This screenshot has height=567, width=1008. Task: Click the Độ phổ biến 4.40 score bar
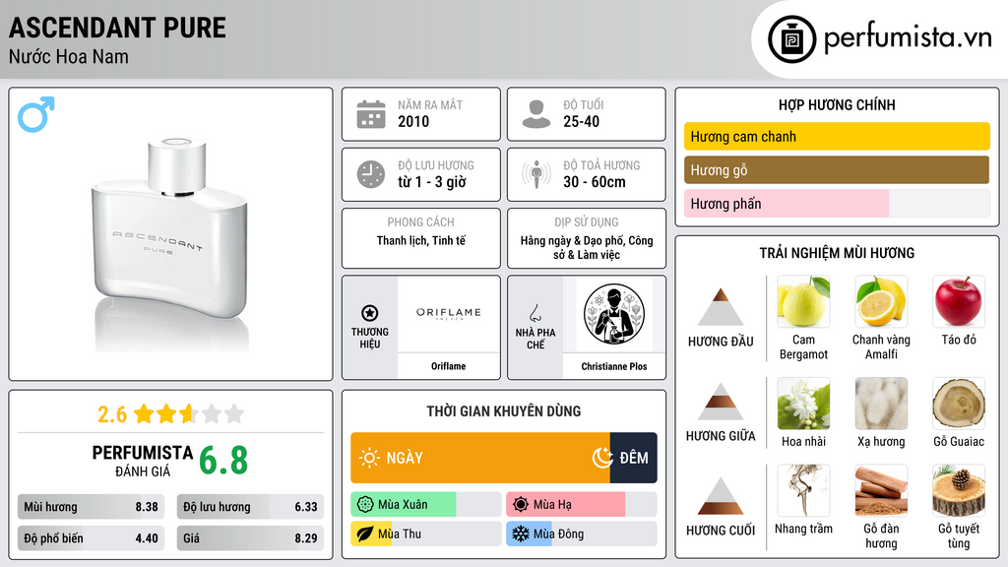click(x=91, y=538)
